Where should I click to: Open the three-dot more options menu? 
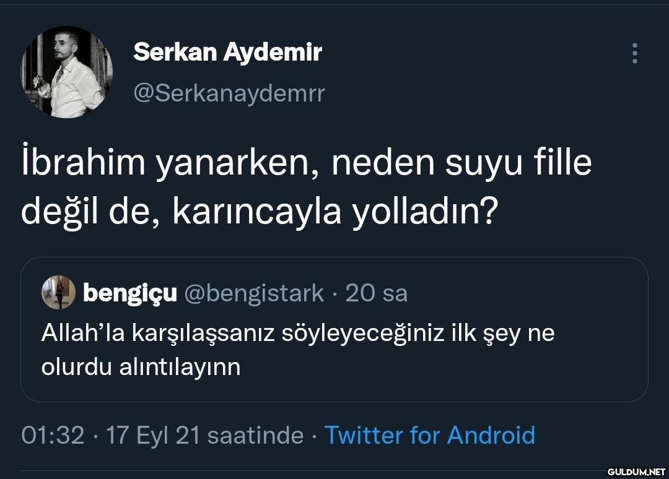(x=634, y=54)
